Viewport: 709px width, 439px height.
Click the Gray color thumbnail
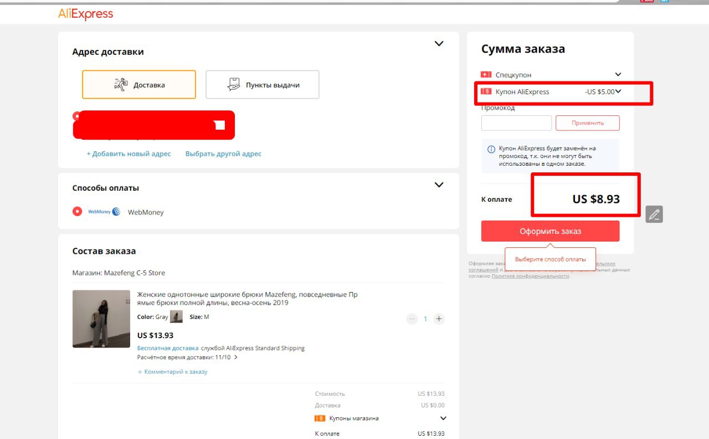176,317
